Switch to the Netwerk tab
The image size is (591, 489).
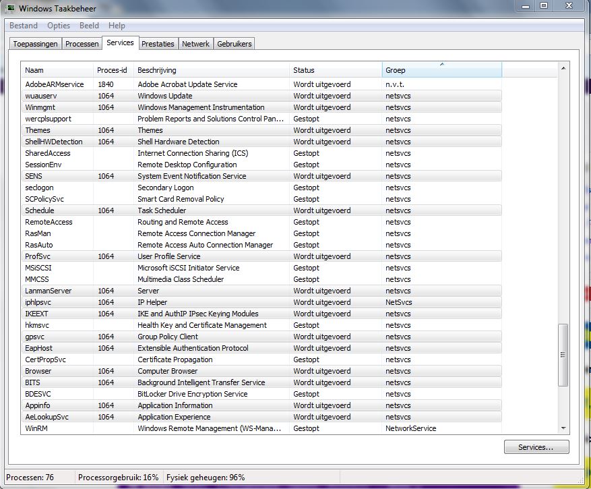tap(195, 44)
